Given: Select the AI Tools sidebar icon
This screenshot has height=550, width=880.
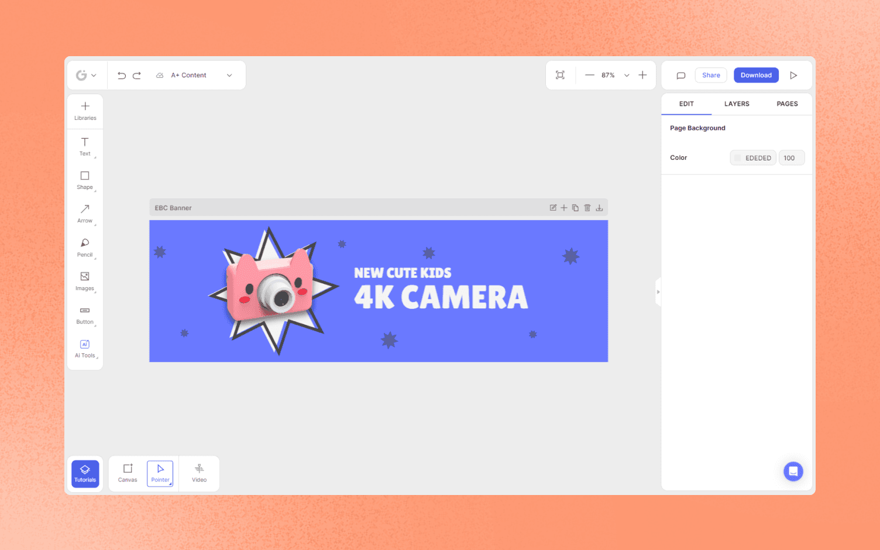Looking at the screenshot, I should [x=85, y=348].
